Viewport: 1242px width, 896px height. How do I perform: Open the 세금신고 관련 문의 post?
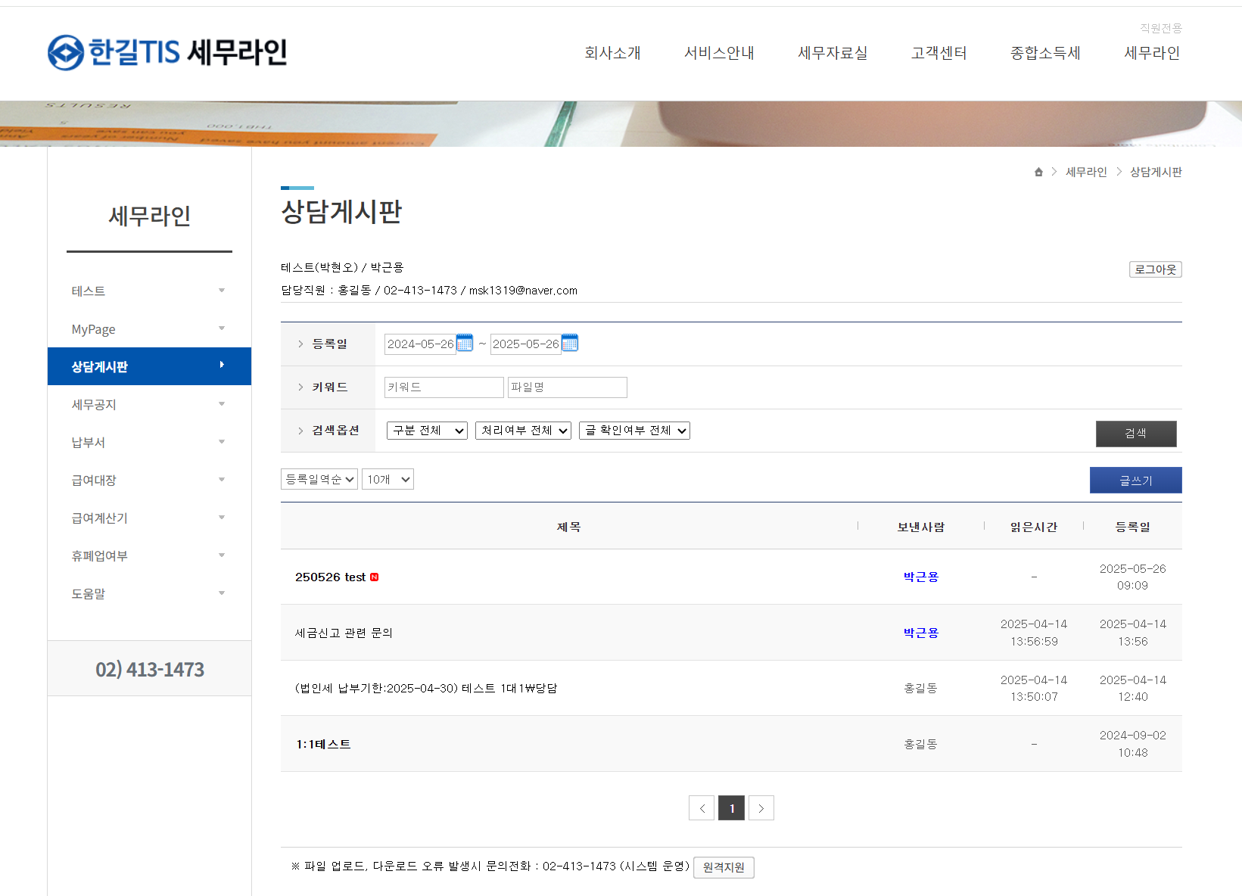(x=344, y=633)
